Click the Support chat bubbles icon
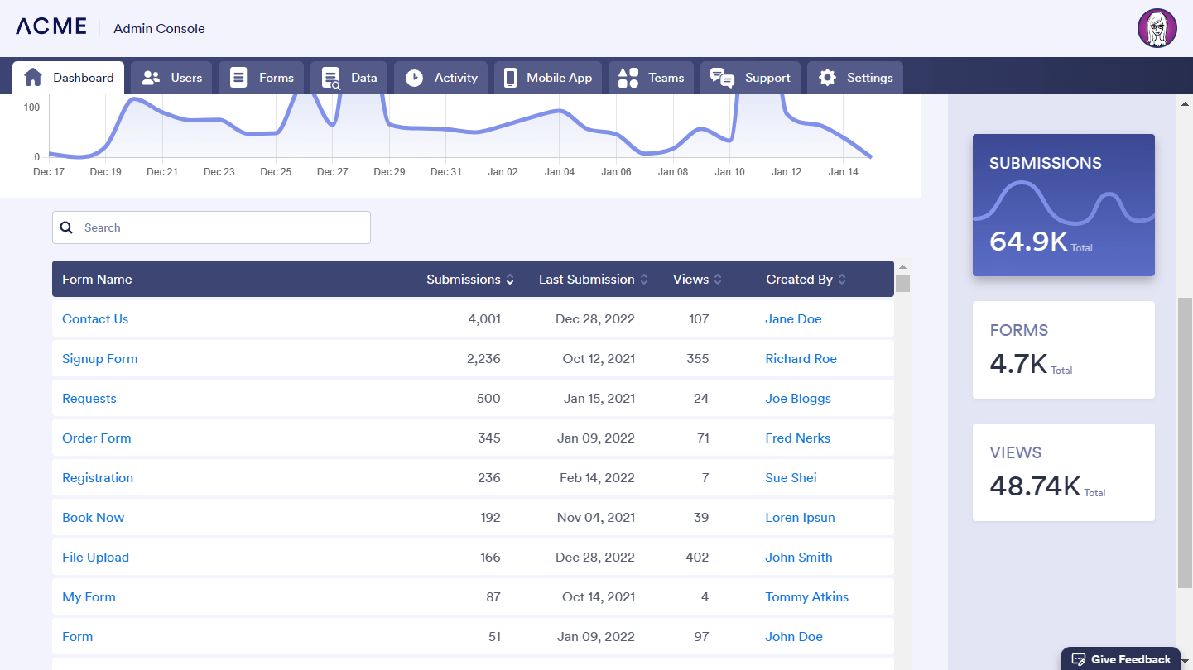 (722, 78)
